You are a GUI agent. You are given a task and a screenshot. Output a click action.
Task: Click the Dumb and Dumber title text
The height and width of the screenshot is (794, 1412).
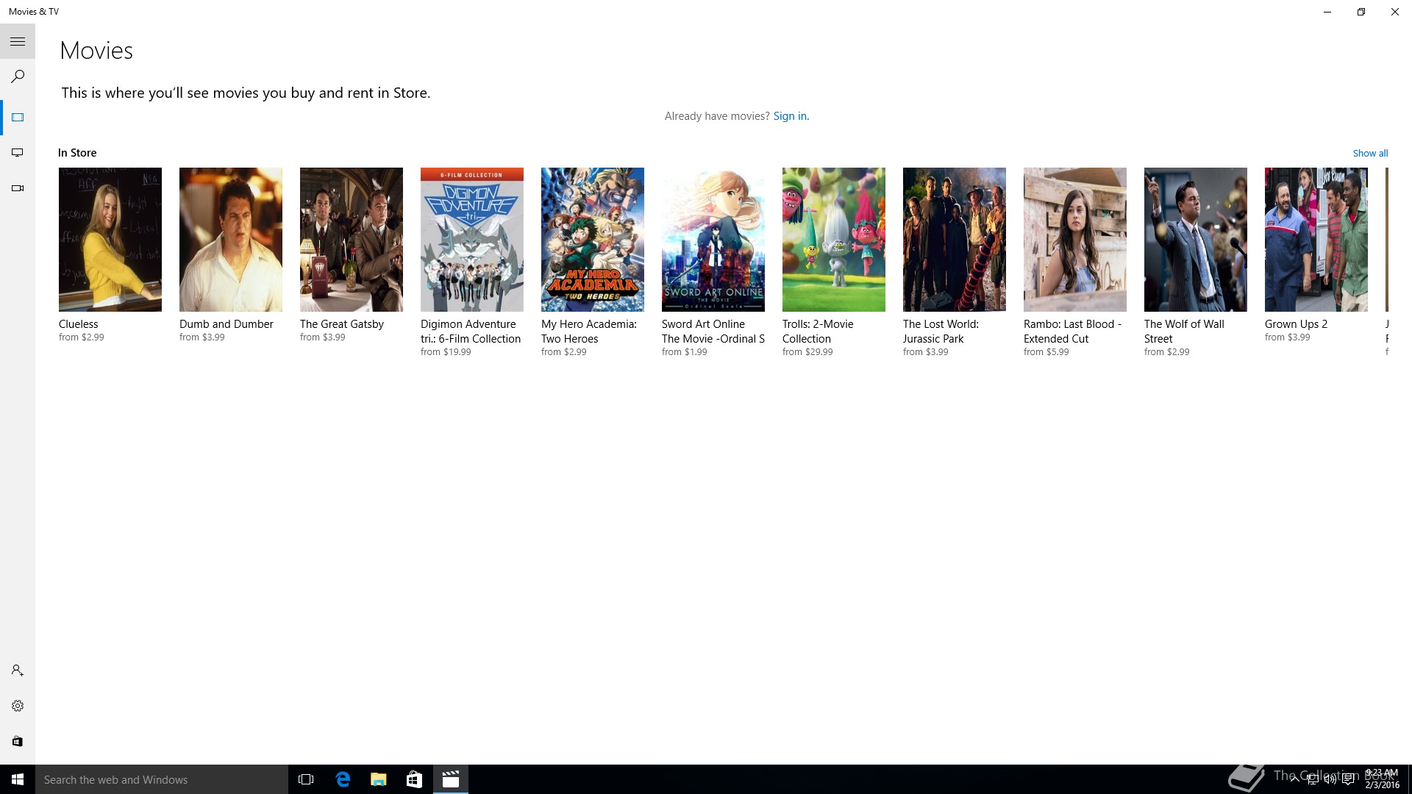click(227, 324)
